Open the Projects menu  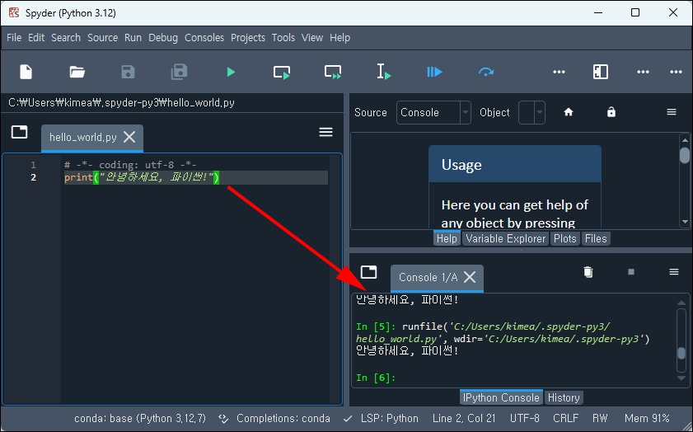point(248,38)
